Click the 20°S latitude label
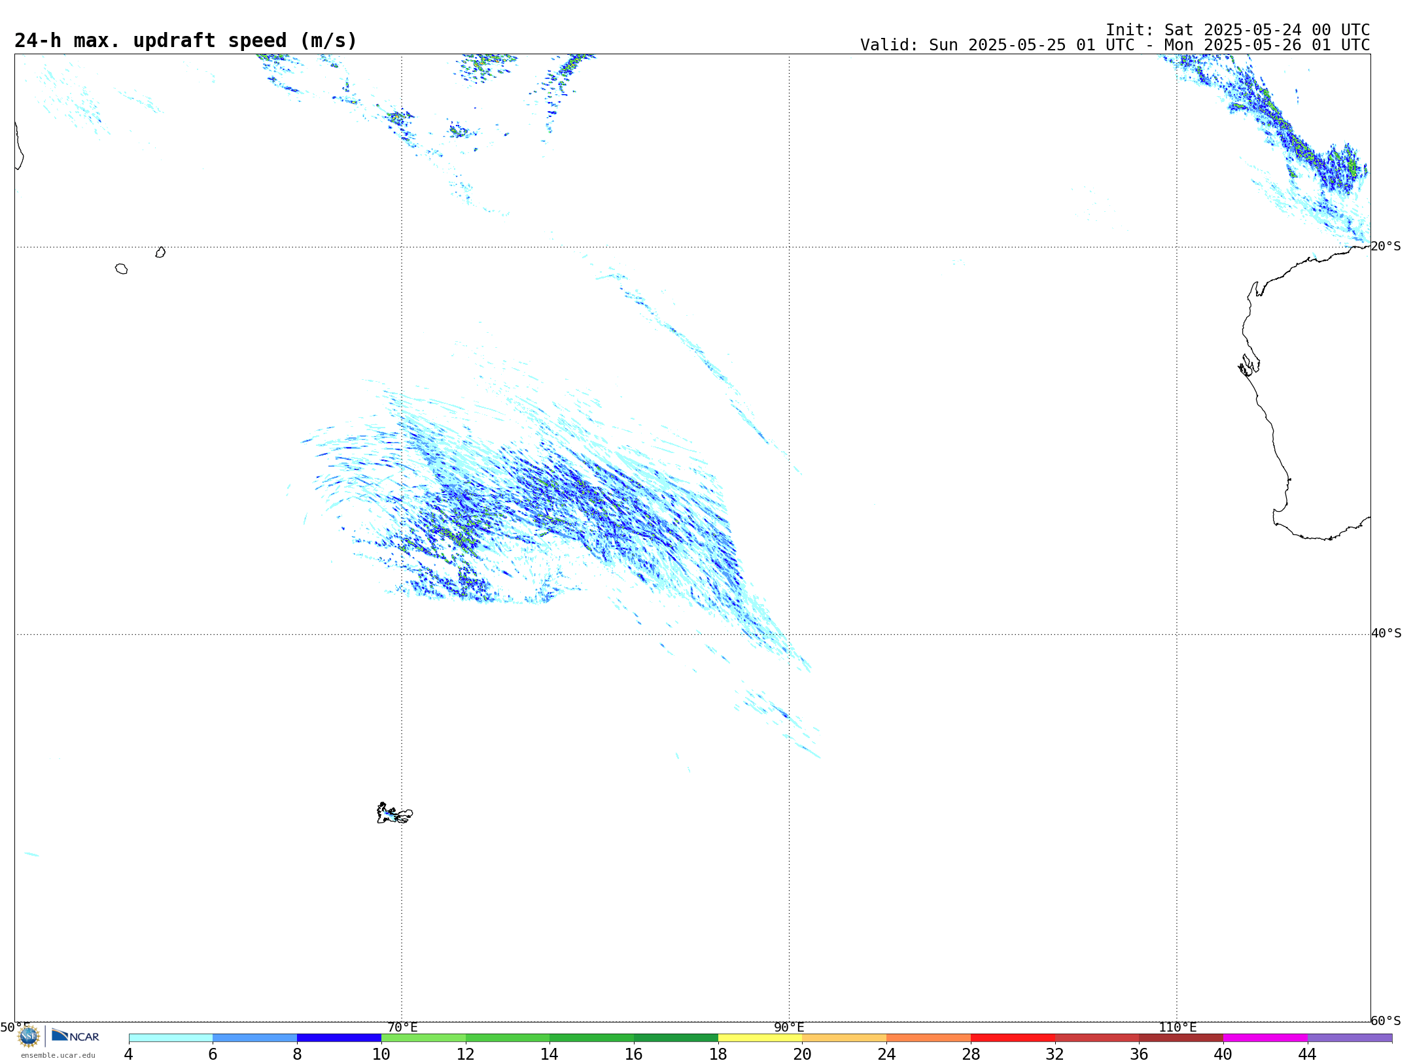1413x1063 pixels. click(1386, 246)
